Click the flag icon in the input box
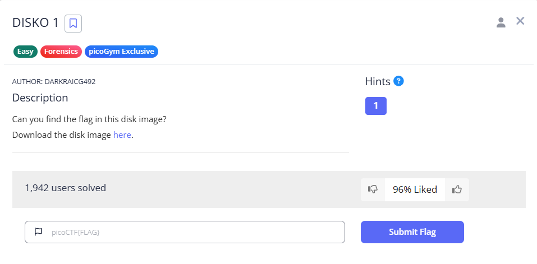The height and width of the screenshot is (264, 537). (38, 232)
